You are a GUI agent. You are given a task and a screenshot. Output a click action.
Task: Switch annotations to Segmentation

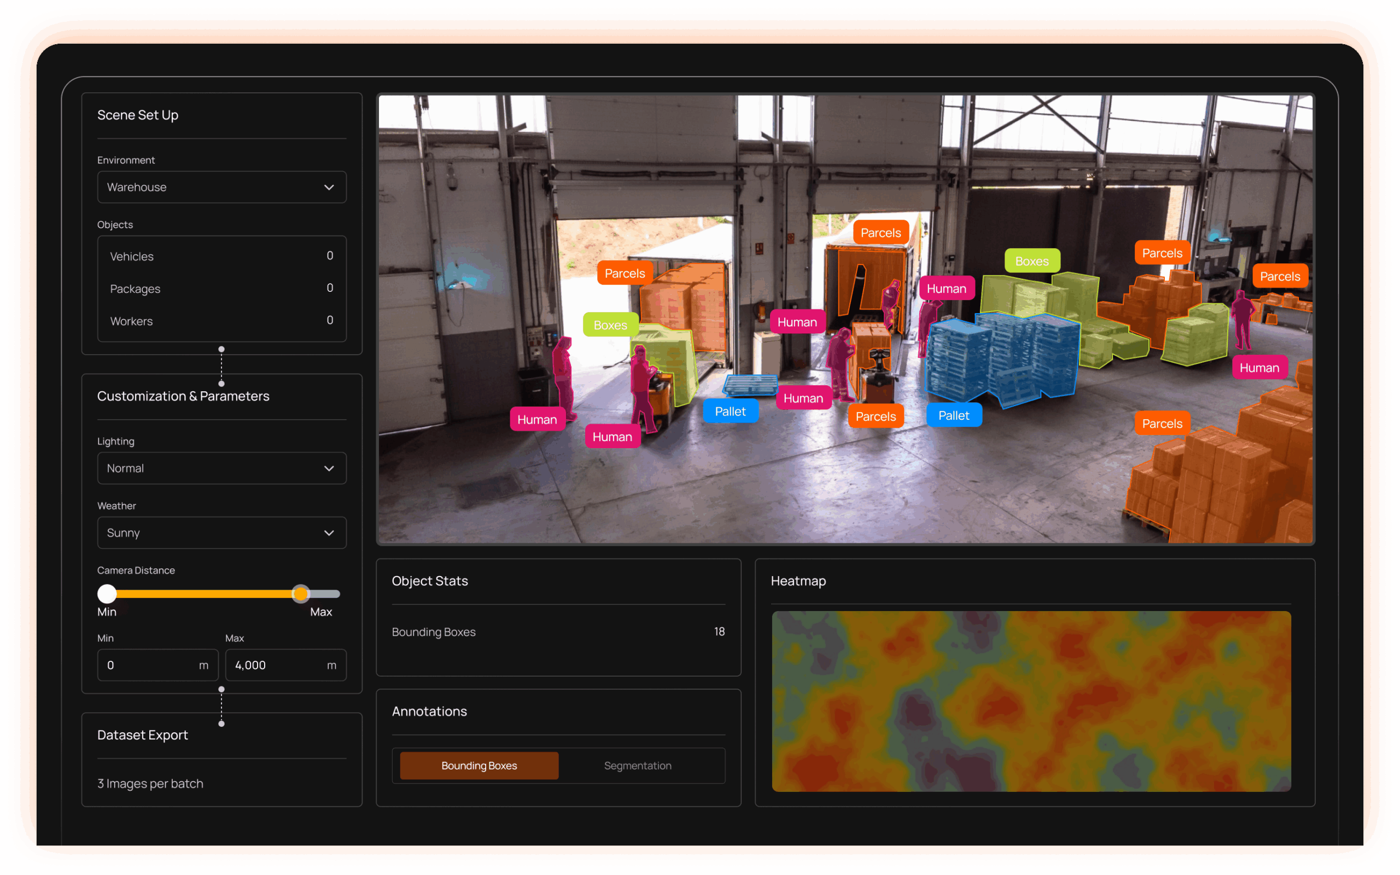pos(638,766)
